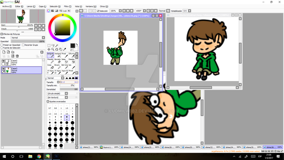The height and width of the screenshot is (160, 284).
Task: Adjust the layer Opacidad slider
Action: point(28,41)
